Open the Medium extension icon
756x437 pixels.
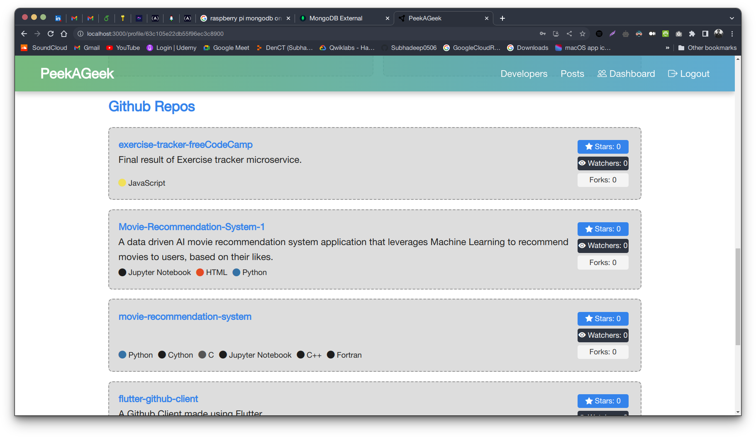tap(652, 34)
